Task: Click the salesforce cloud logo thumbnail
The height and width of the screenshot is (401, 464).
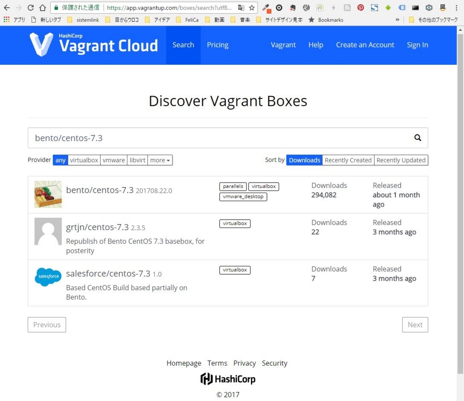Action: [48, 277]
